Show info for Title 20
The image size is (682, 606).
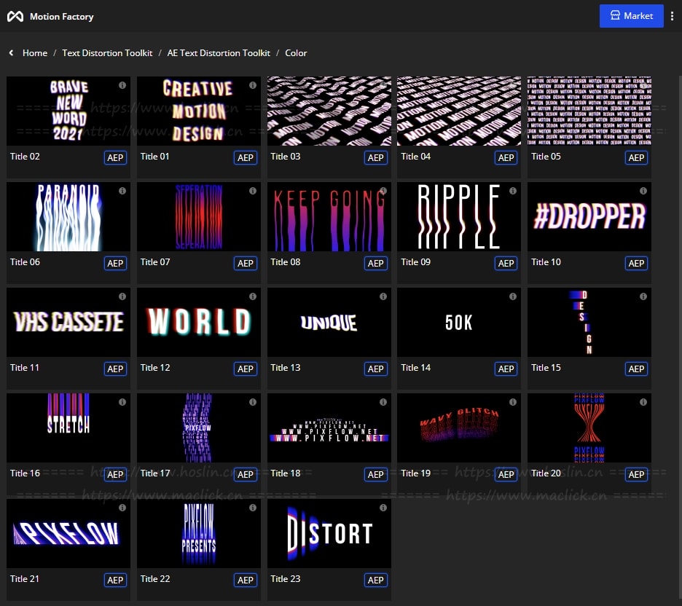[x=643, y=402]
